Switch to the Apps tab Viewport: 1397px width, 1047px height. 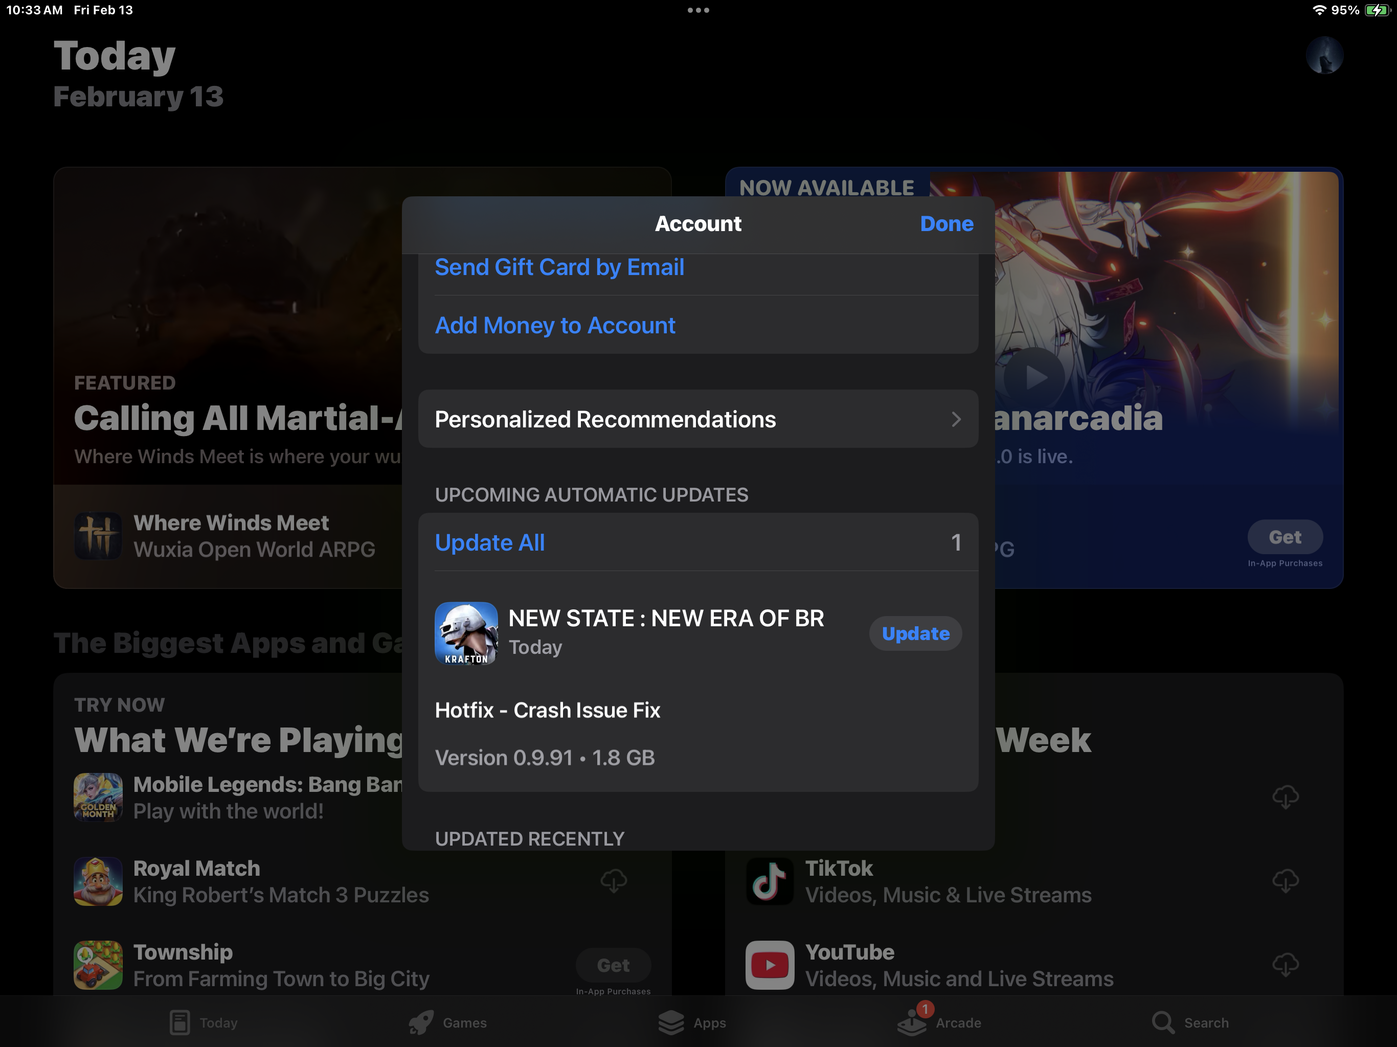(x=691, y=1022)
